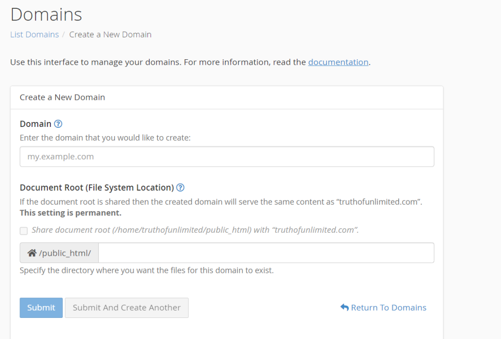Click the Submit button
The image size is (501, 339).
(x=41, y=308)
